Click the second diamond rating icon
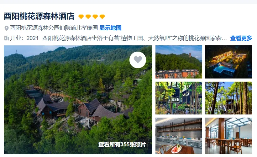This screenshot has width=257, height=157. coord(88,17)
